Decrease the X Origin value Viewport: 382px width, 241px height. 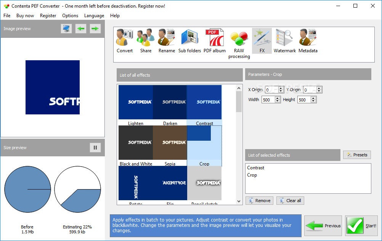(x=281, y=92)
